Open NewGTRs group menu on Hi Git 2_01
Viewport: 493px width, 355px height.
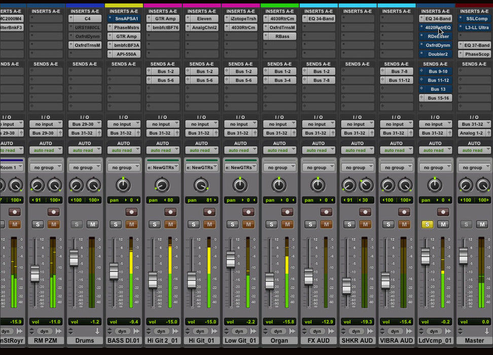point(162,167)
